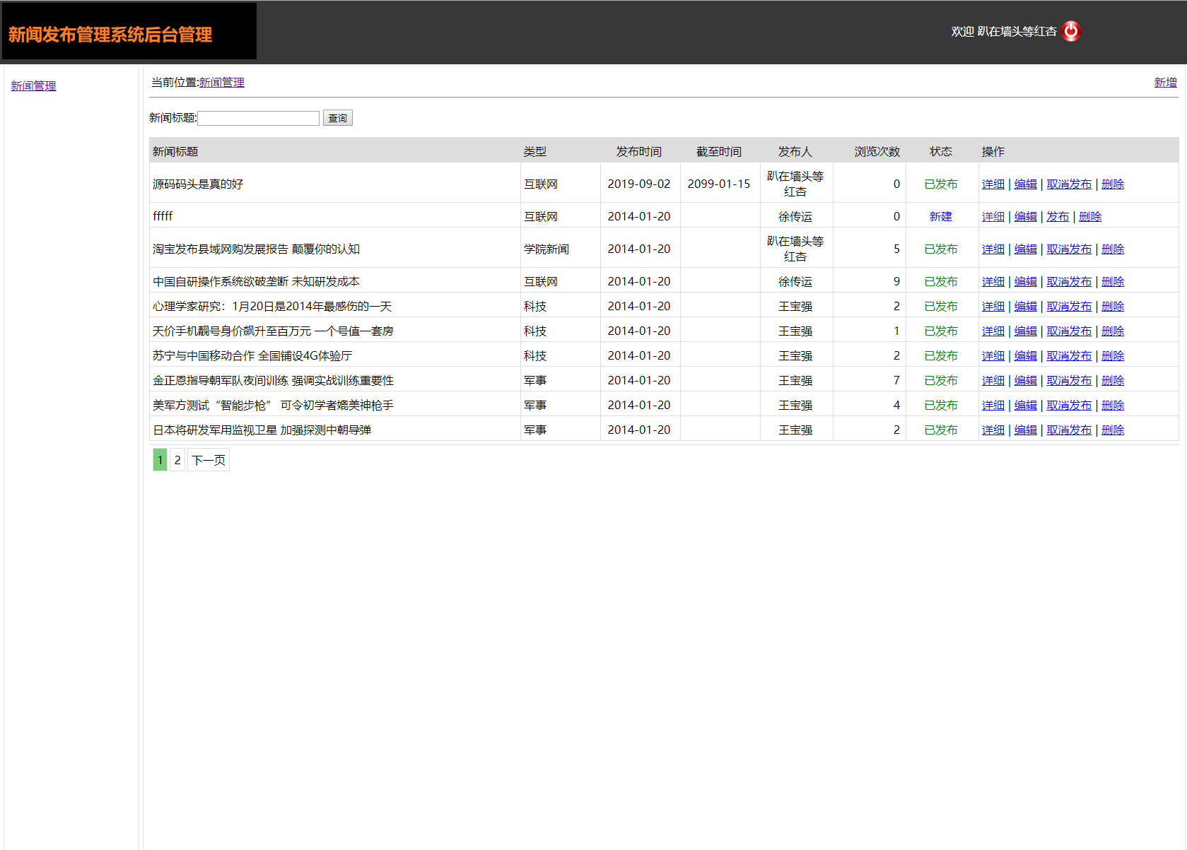Viewport: 1187px width, 850px height.
Task: Open 详细 for 源码码头是真的好 row
Action: [993, 184]
